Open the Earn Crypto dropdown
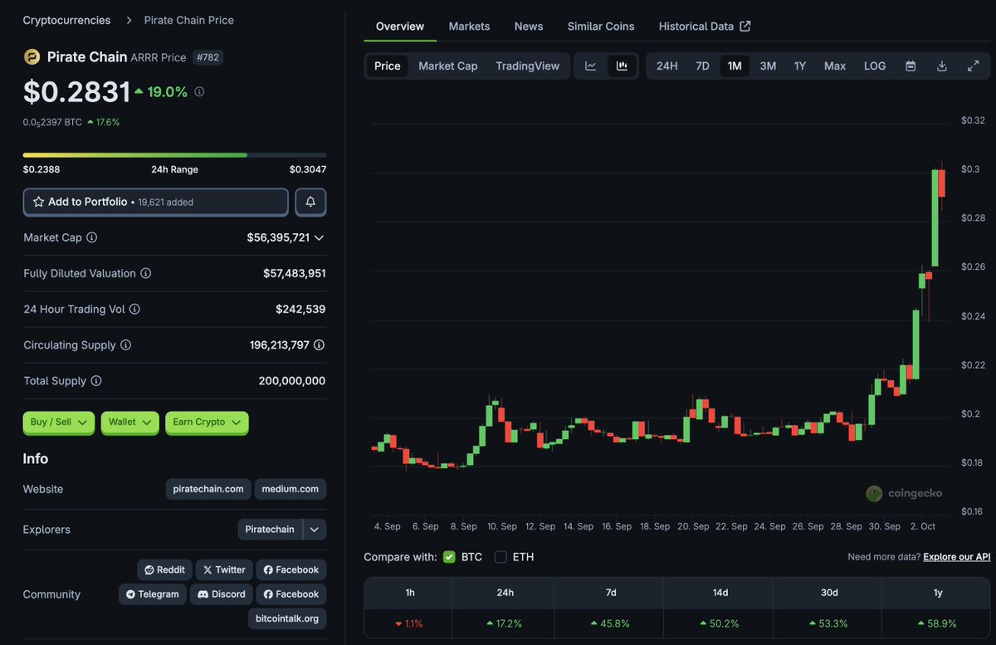Viewport: 996px width, 645px height. (207, 423)
